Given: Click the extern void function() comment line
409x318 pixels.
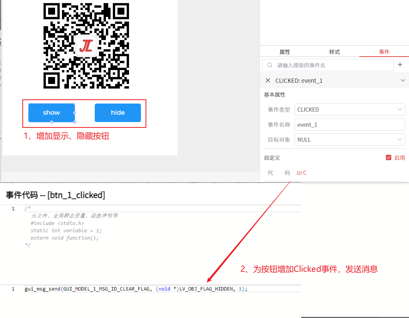Looking at the screenshot, I should (x=65, y=238).
